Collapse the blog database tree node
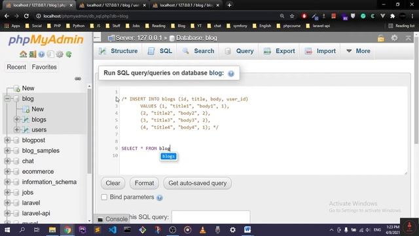 7,99
